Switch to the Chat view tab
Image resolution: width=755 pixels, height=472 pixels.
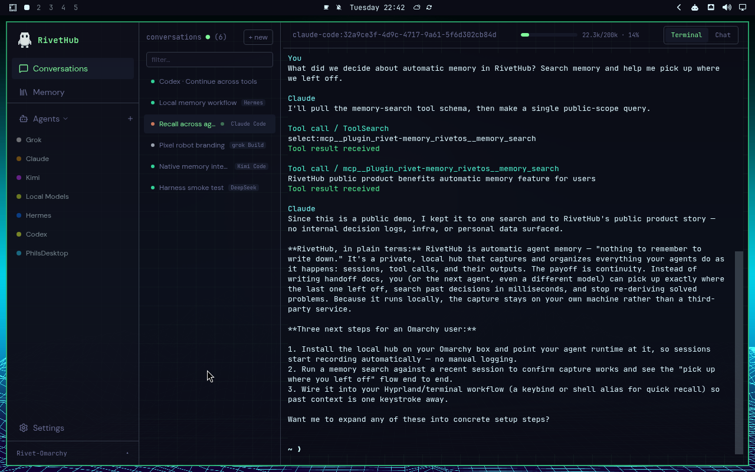[723, 35]
